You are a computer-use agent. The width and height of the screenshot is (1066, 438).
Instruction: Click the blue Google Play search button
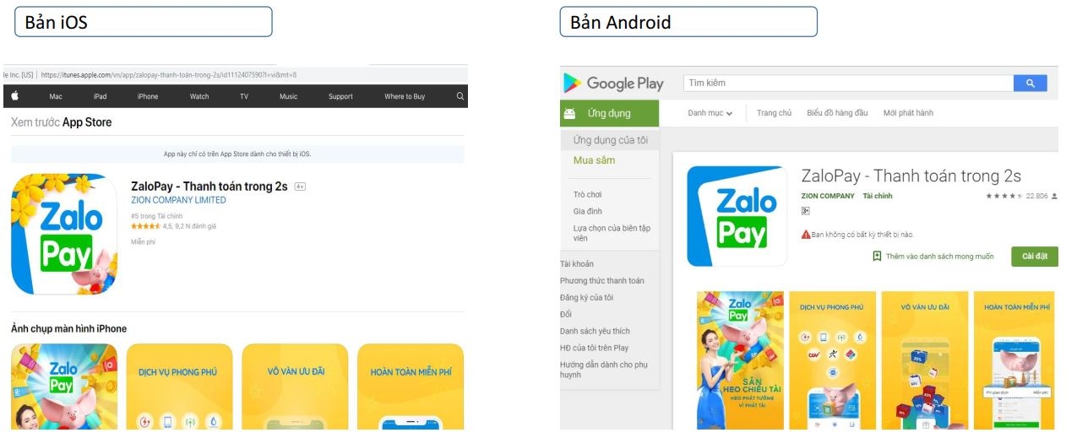(x=1030, y=83)
